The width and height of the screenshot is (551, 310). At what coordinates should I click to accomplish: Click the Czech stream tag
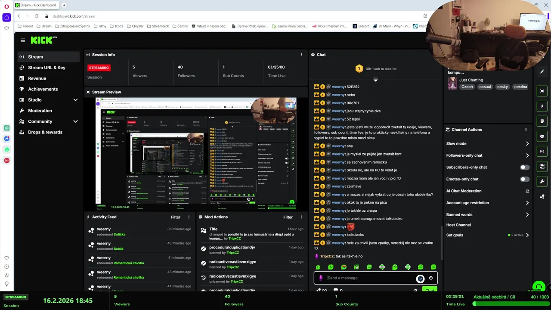(x=467, y=87)
